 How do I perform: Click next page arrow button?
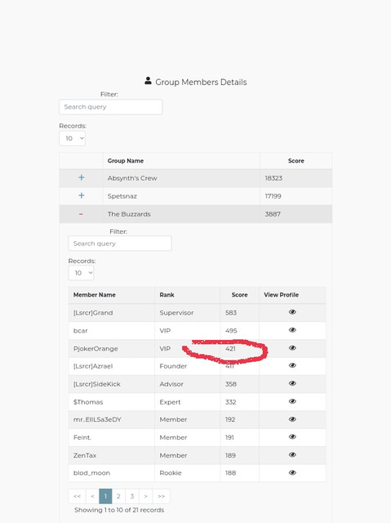(x=145, y=496)
